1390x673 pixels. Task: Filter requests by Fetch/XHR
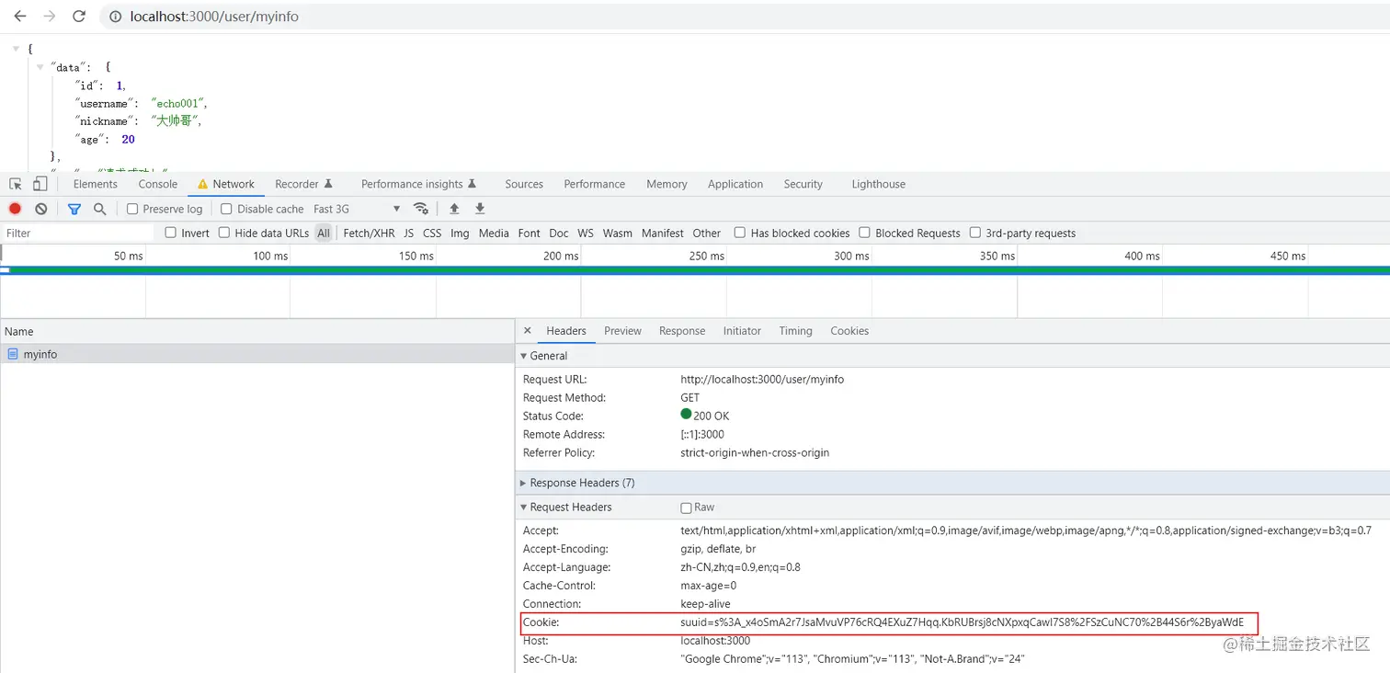[x=369, y=233]
